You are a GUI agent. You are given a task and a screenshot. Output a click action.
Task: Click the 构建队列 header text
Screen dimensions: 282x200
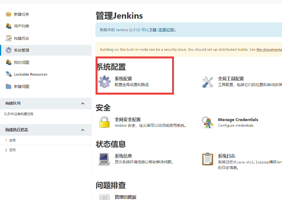pyautogui.click(x=13, y=103)
